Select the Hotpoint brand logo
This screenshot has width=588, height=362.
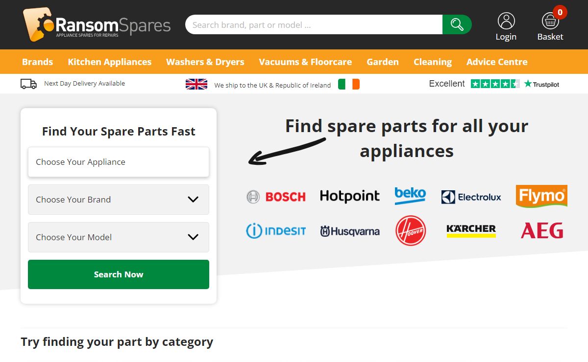pos(350,196)
